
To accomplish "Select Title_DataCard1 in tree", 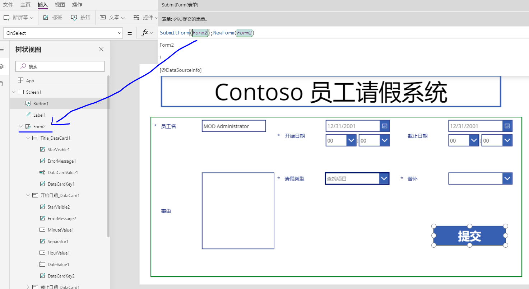I will pos(55,138).
